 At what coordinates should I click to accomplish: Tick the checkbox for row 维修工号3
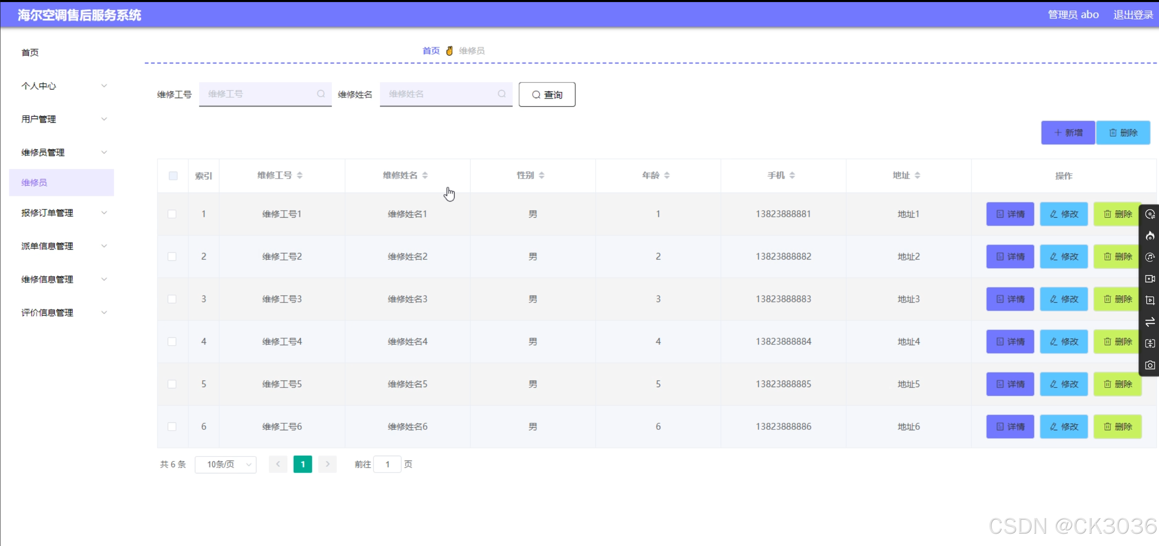click(x=172, y=299)
